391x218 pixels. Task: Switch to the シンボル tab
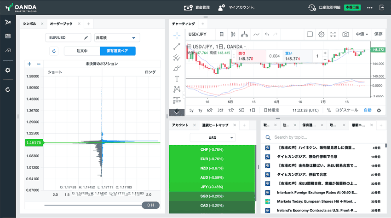[x=30, y=24]
